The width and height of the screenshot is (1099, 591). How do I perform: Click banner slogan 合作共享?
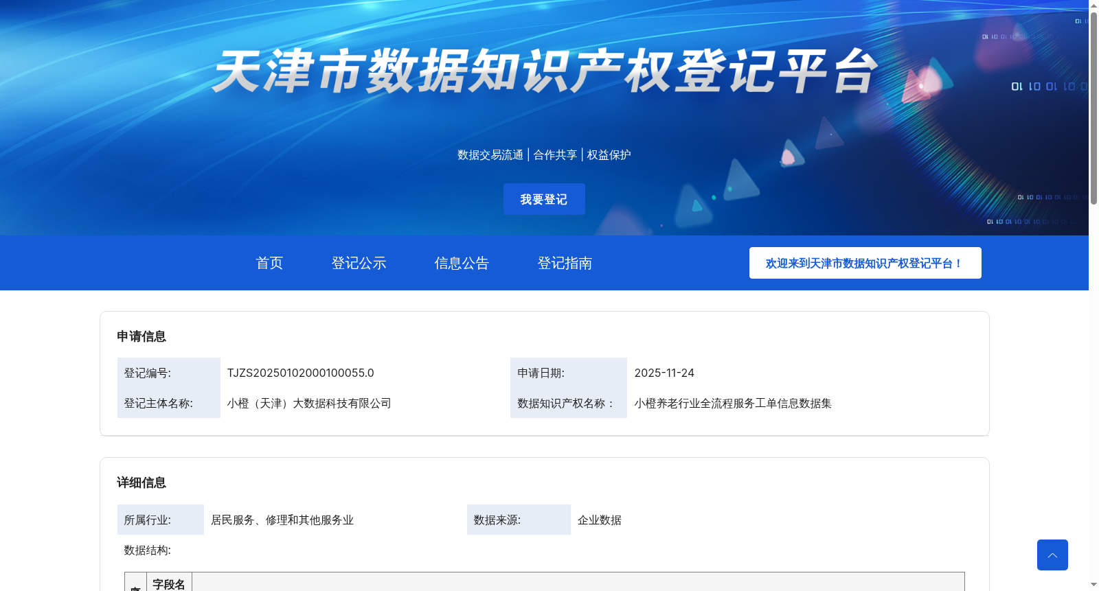[x=555, y=155]
